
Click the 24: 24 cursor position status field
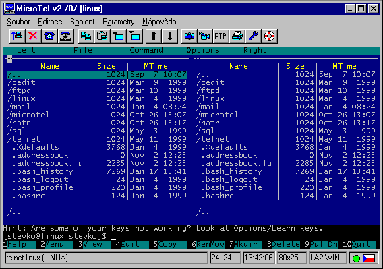coord(225,258)
